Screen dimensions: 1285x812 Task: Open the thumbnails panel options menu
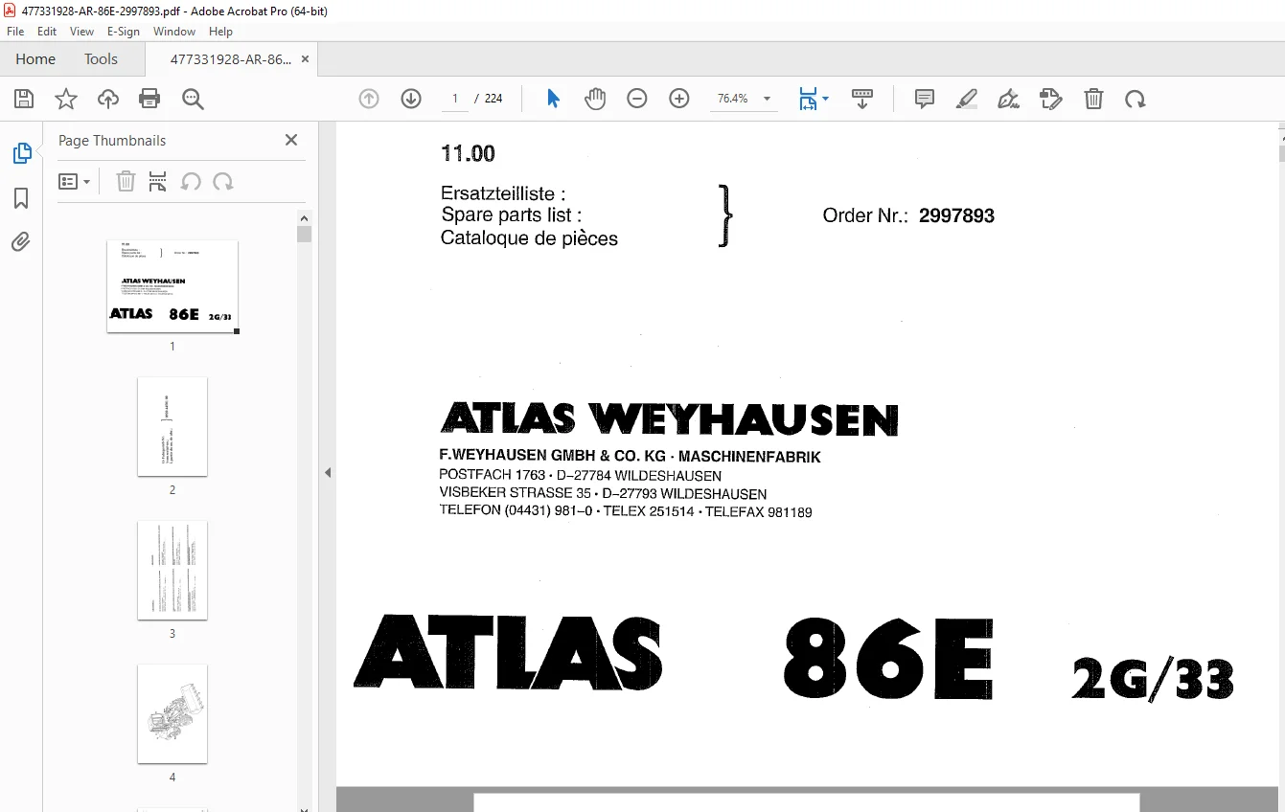(x=74, y=182)
